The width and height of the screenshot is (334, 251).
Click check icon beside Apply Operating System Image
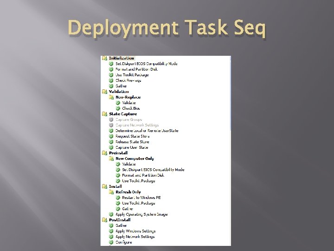click(x=111, y=214)
